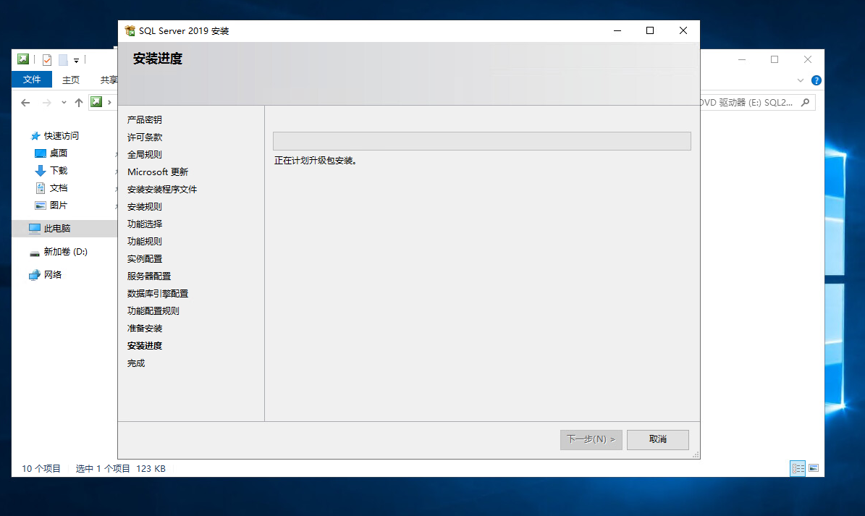Go back with the Explorer back arrow

tap(25, 103)
